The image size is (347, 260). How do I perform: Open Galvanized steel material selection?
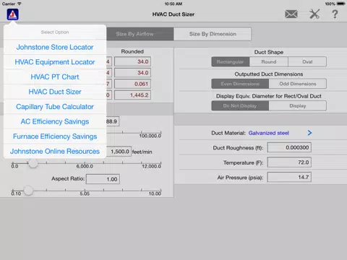pyautogui.click(x=268, y=133)
